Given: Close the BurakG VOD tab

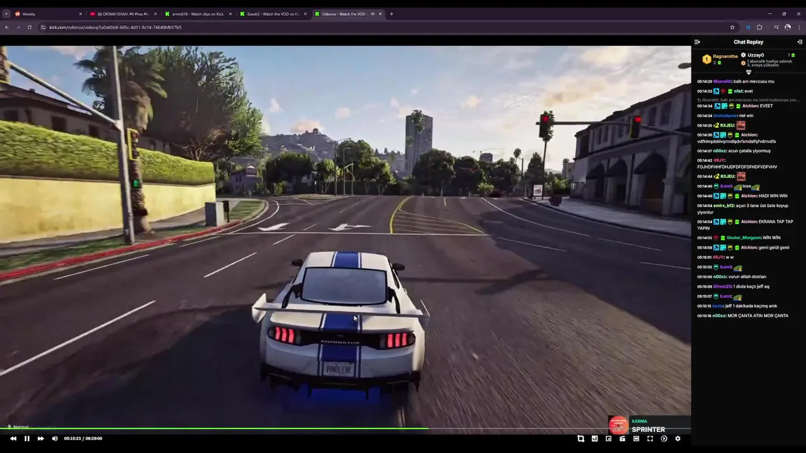Looking at the screenshot, I should pyautogui.click(x=305, y=14).
